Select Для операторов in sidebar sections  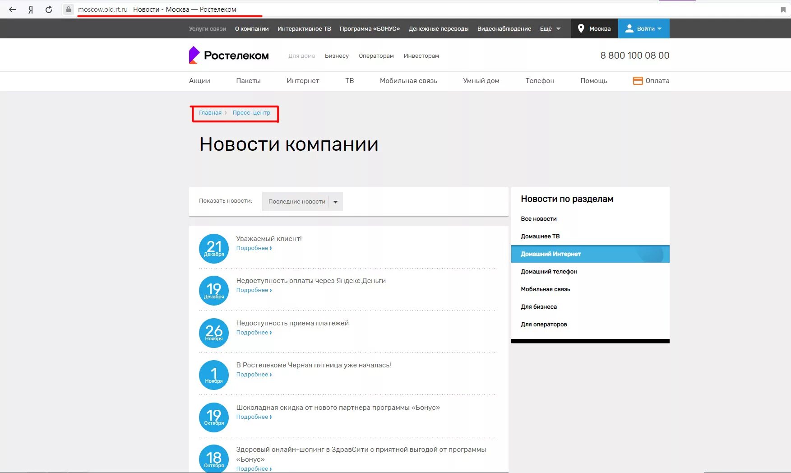[544, 325]
